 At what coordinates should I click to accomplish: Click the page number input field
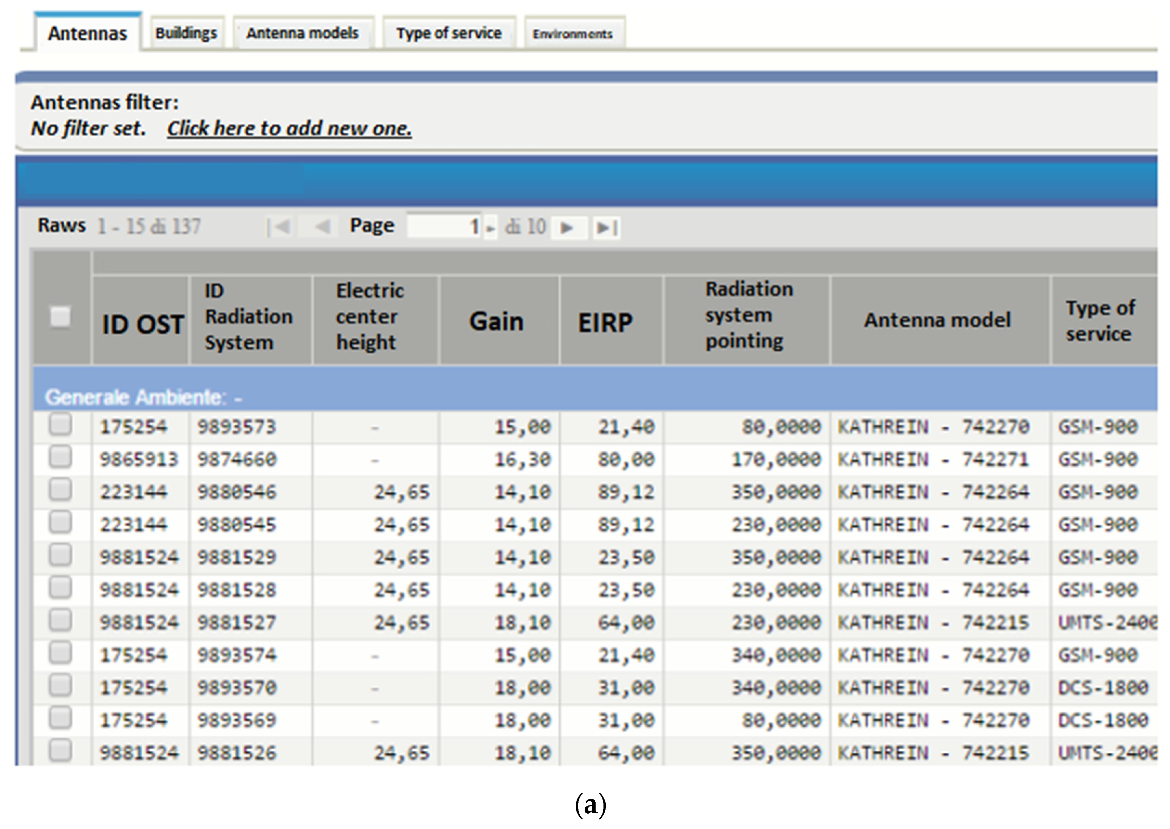tap(444, 226)
